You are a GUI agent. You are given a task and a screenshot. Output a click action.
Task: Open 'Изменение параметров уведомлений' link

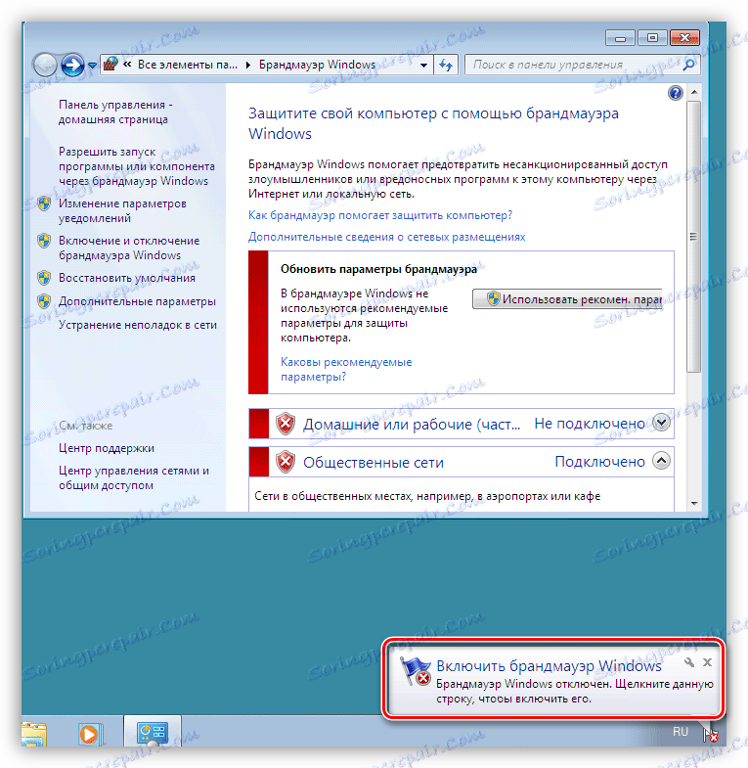tap(122, 210)
